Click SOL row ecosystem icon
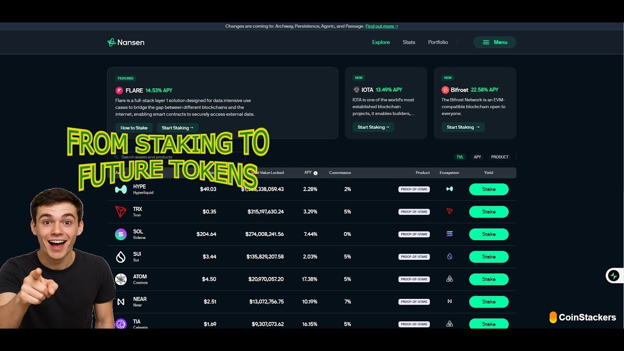 click(x=449, y=234)
